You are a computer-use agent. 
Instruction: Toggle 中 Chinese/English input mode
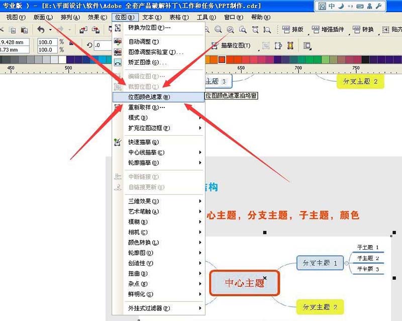tap(332, 6)
